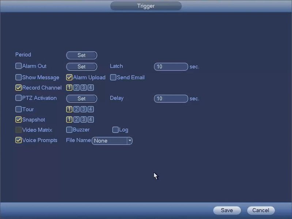
Task: Toggle Record Channel number 3
Action: (83, 87)
